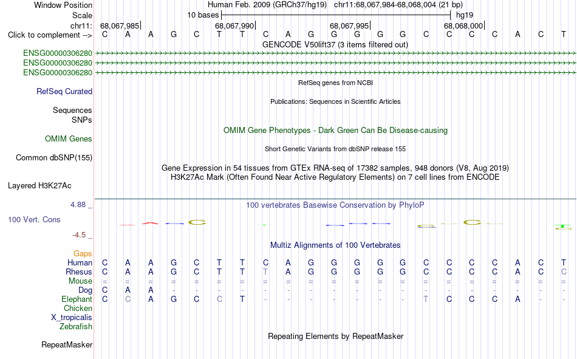Select the Mouse species label
Viewport: 577px width, 359px height.
pos(80,281)
